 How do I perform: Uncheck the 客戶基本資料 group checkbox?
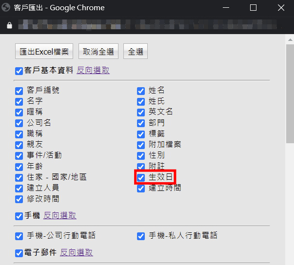[x=19, y=71]
